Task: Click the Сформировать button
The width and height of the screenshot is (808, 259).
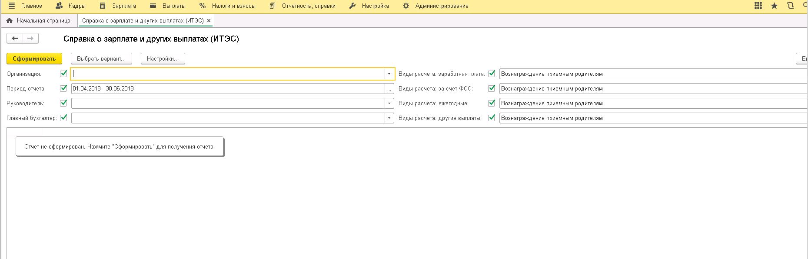Action: (x=34, y=58)
